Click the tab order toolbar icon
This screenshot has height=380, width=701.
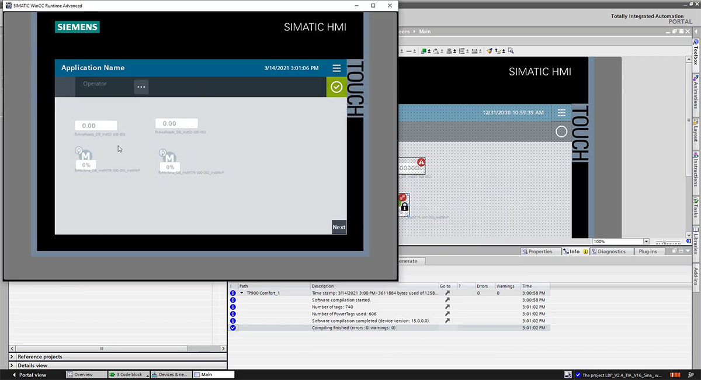[499, 51]
